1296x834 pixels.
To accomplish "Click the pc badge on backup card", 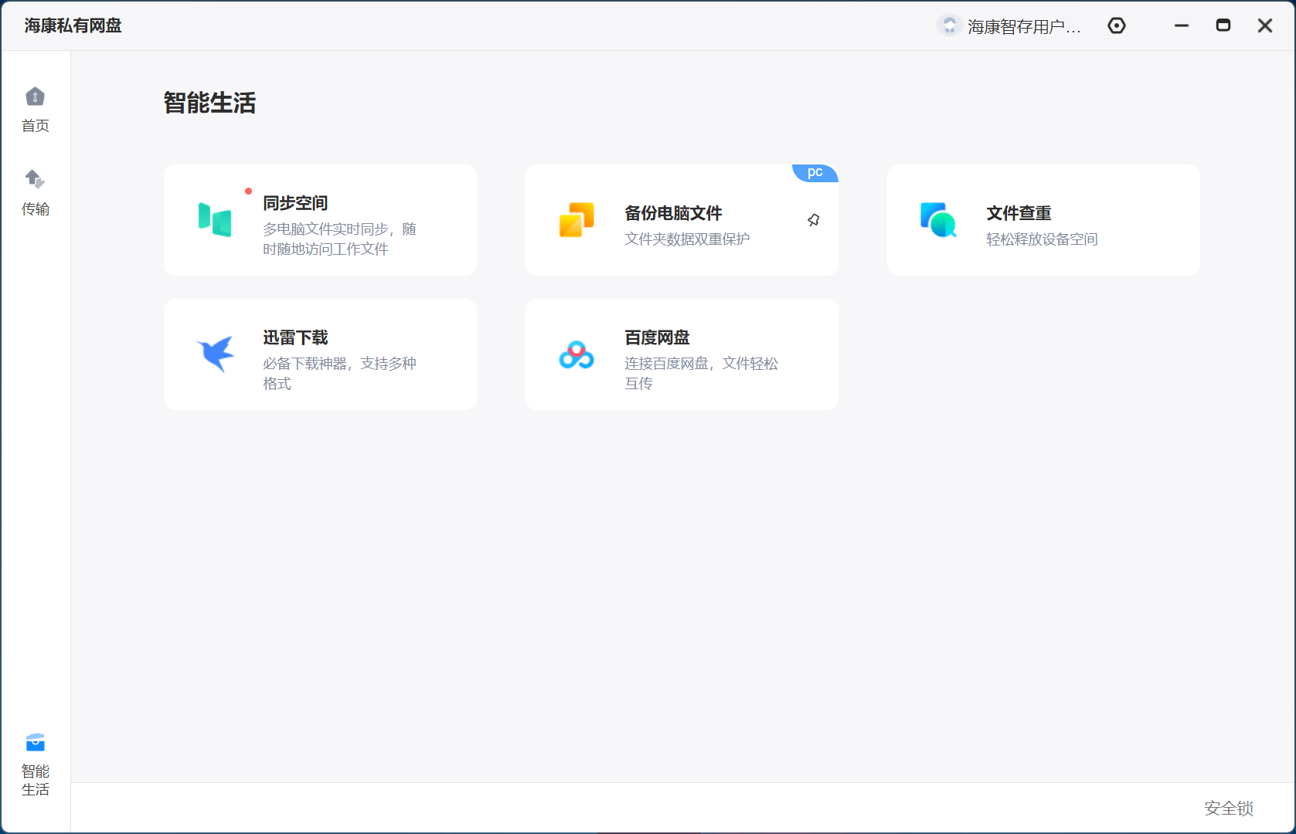I will click(x=815, y=172).
